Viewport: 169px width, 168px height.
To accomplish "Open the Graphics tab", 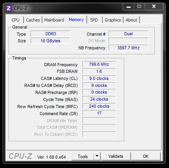I will (113, 20).
